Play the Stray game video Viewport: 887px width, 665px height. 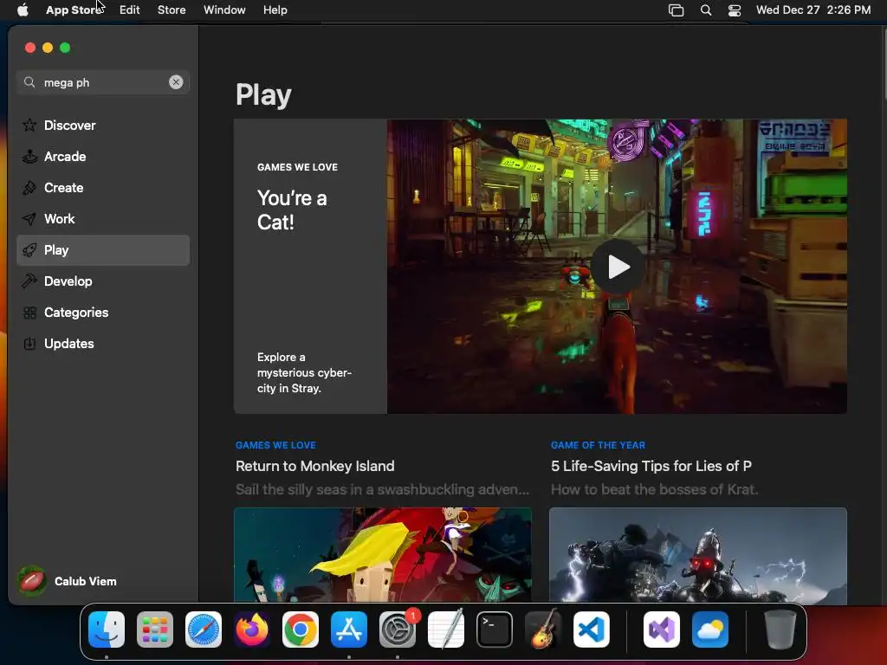[x=618, y=267]
